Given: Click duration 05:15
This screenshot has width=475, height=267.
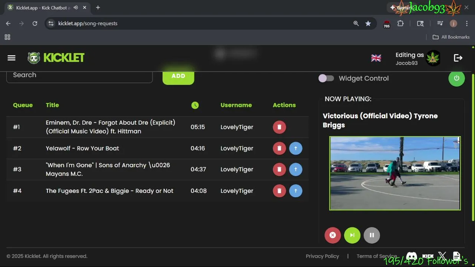Looking at the screenshot, I should (x=198, y=127).
